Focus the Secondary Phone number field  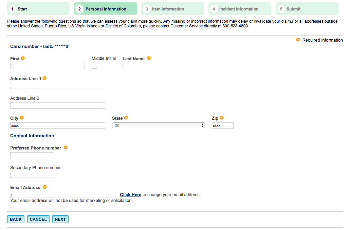tap(32, 175)
